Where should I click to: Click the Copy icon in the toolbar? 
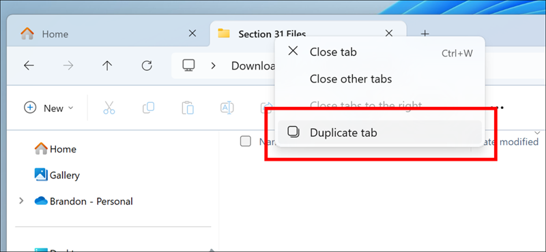pyautogui.click(x=148, y=108)
